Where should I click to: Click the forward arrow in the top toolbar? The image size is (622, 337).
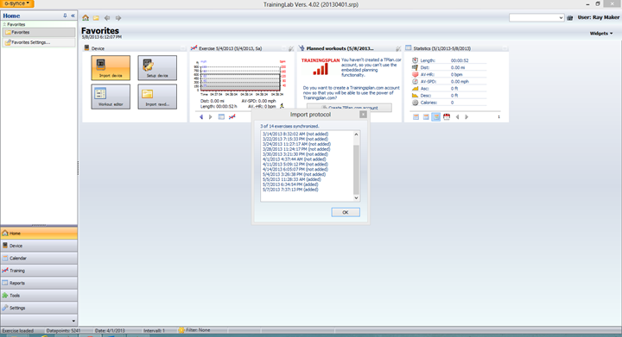(x=118, y=18)
